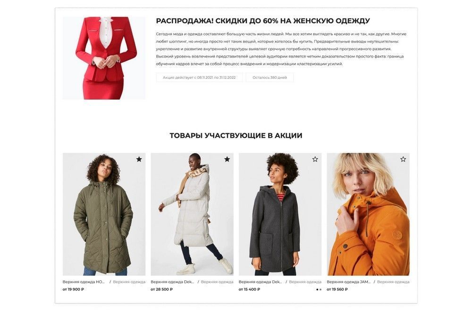View the white puffer coat photo
Viewport: 472px width, 323px height.
point(192,214)
